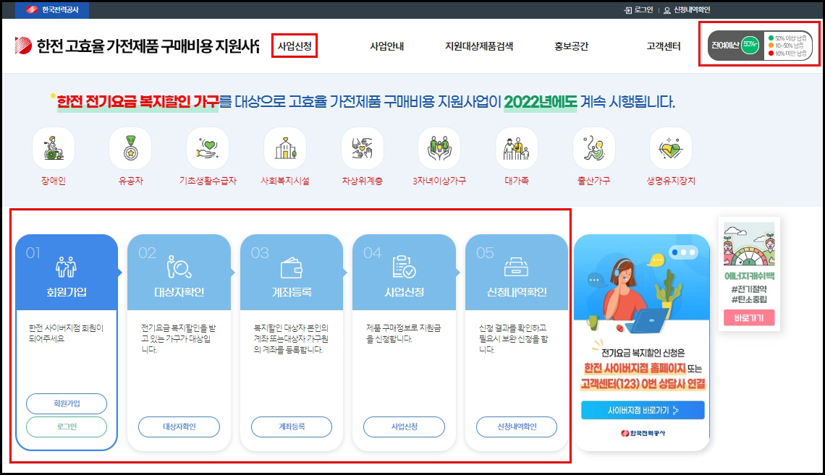Click the red KEPCO logo beside site title

tap(23, 46)
